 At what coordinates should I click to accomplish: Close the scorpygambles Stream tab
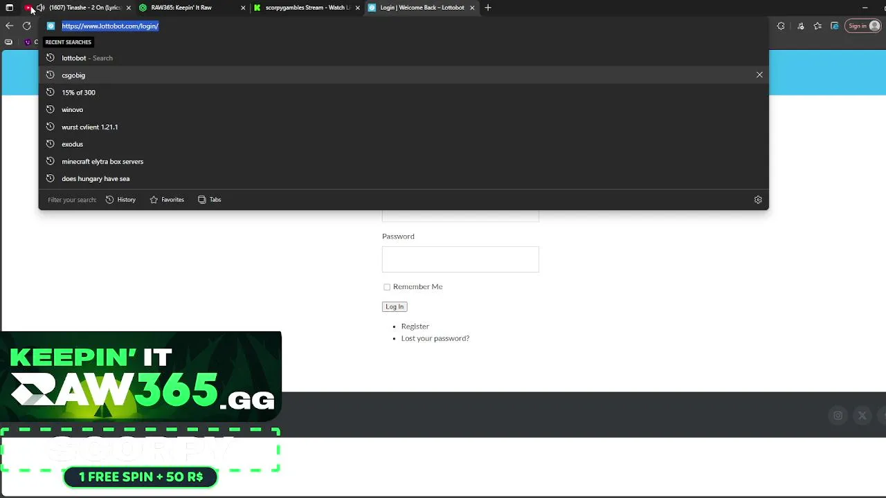coord(358,8)
